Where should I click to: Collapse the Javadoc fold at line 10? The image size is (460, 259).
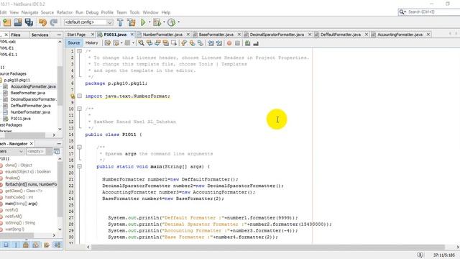(x=80, y=109)
